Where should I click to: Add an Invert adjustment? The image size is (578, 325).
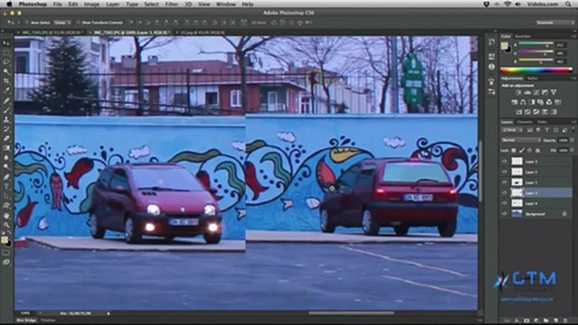pyautogui.click(x=519, y=112)
